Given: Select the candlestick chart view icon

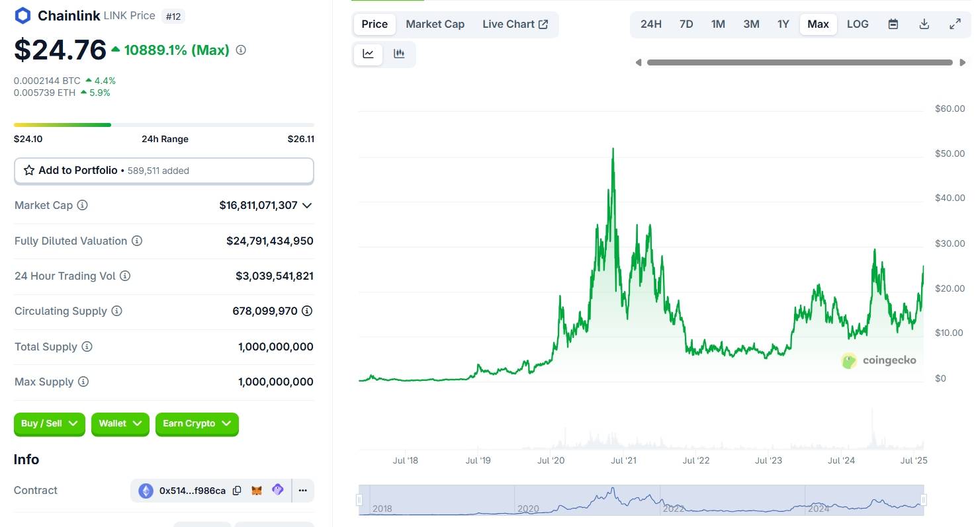Looking at the screenshot, I should (399, 54).
